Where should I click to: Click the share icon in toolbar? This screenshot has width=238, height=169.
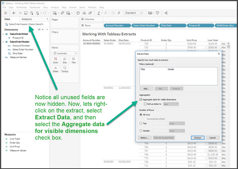166,13
